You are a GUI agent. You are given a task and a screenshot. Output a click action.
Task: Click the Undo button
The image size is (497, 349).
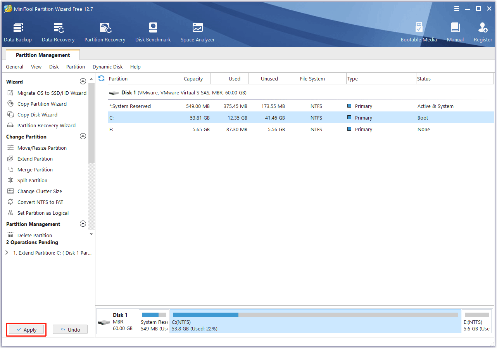coord(70,330)
